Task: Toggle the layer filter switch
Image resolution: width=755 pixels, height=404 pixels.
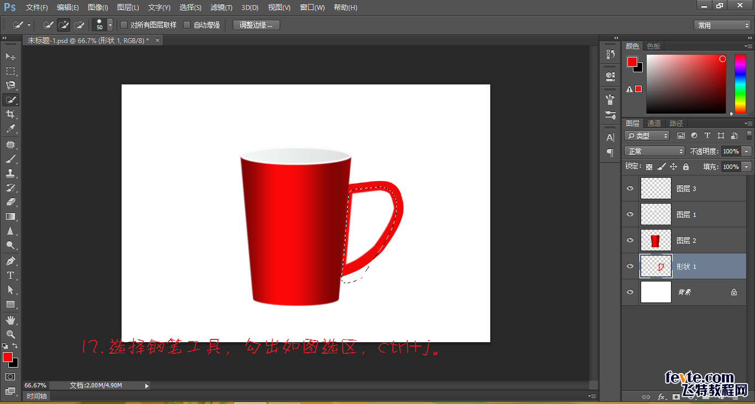Action: pyautogui.click(x=749, y=135)
